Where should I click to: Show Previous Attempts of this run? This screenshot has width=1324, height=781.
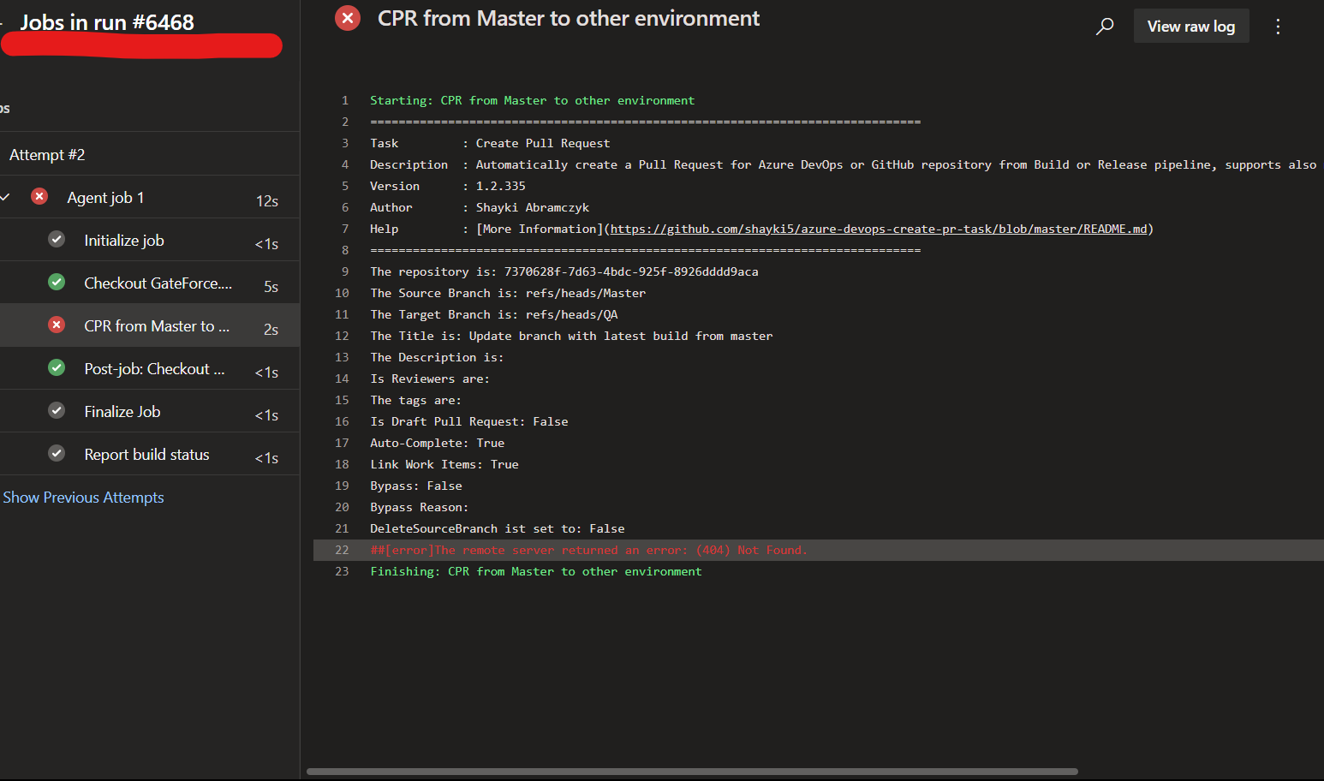tap(83, 497)
